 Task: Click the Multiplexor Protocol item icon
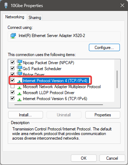[19, 87]
